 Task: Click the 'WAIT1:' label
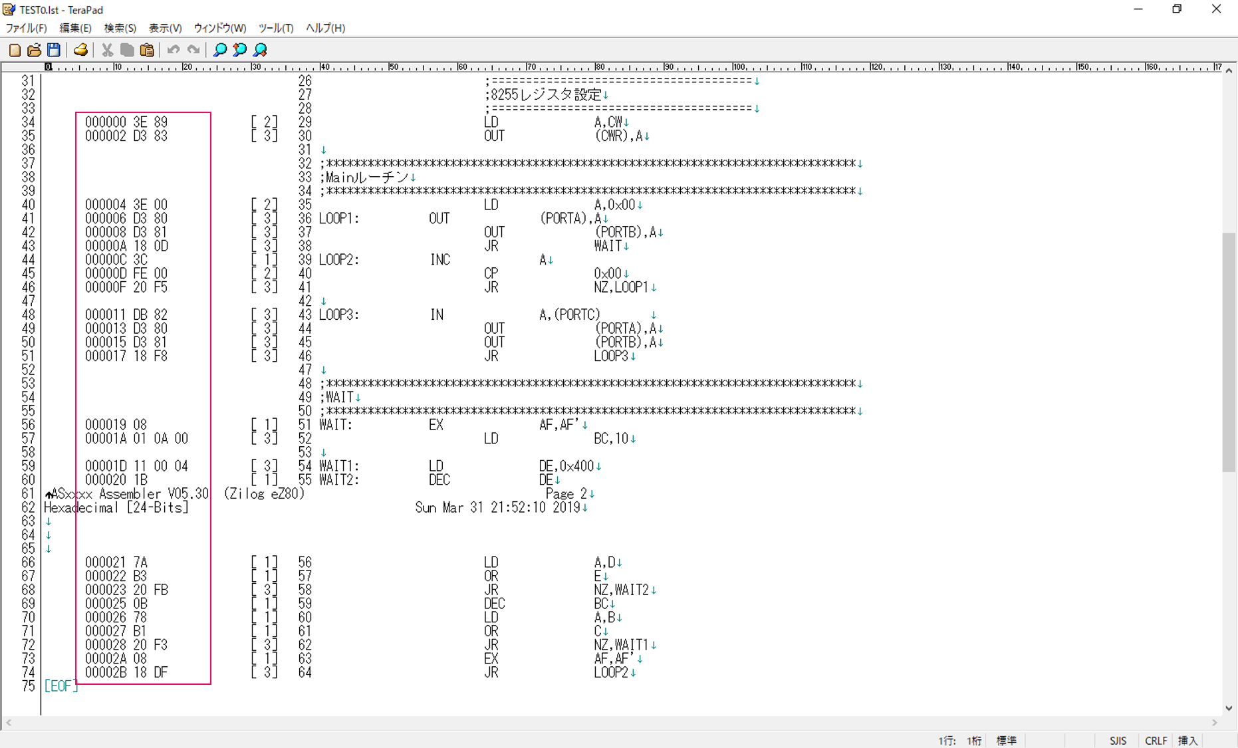point(339,466)
